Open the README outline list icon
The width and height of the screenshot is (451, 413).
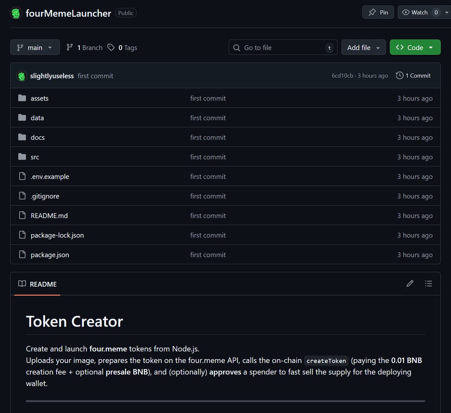click(428, 284)
